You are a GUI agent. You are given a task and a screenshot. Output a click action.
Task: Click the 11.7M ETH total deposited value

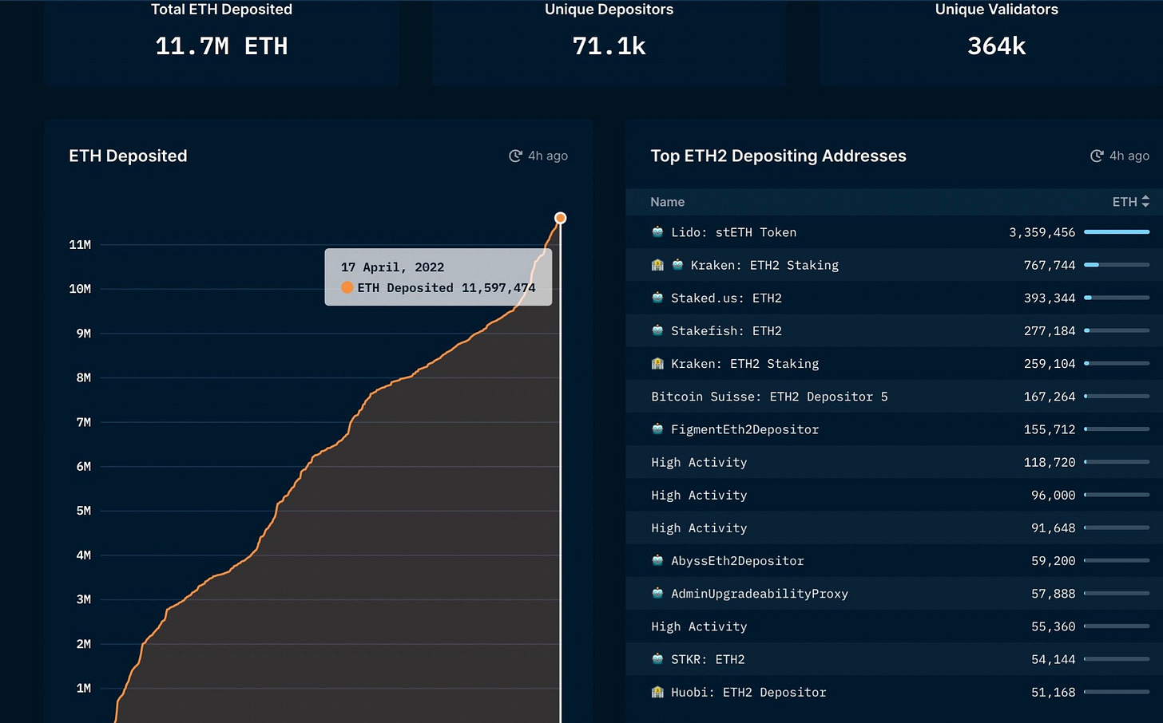221,46
